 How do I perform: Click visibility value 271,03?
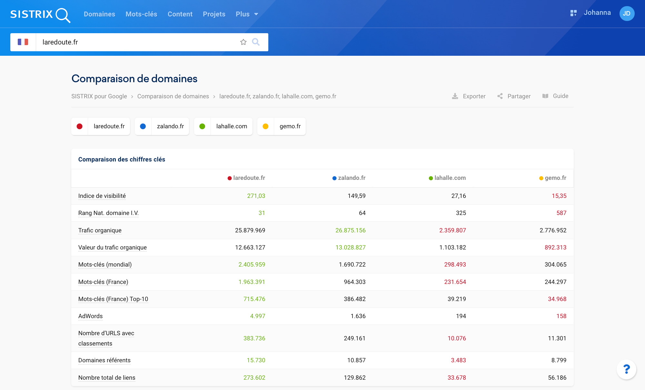pos(256,196)
